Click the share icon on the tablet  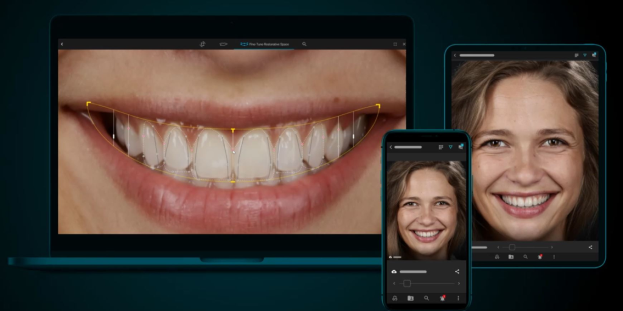(590, 247)
